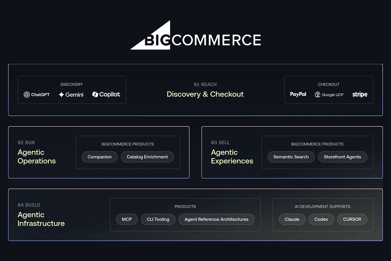This screenshot has width=391, height=261.
Task: Click the 03 SELL label
Action: 220,143
